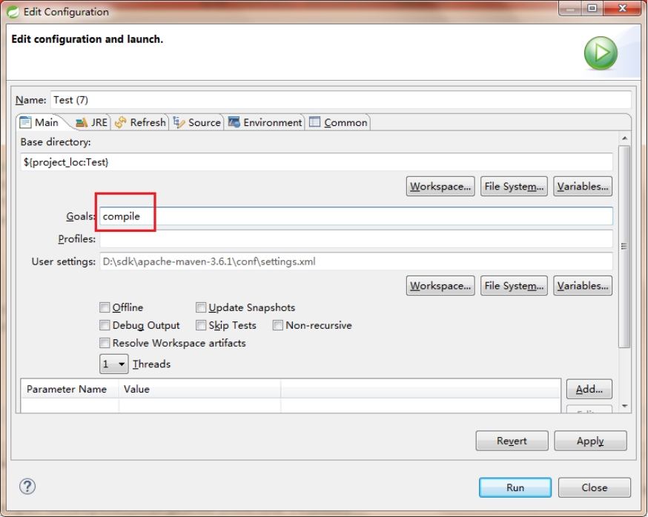Viewport: 648px width, 517px height.
Task: Open help via the question mark icon
Action: pyautogui.click(x=27, y=487)
